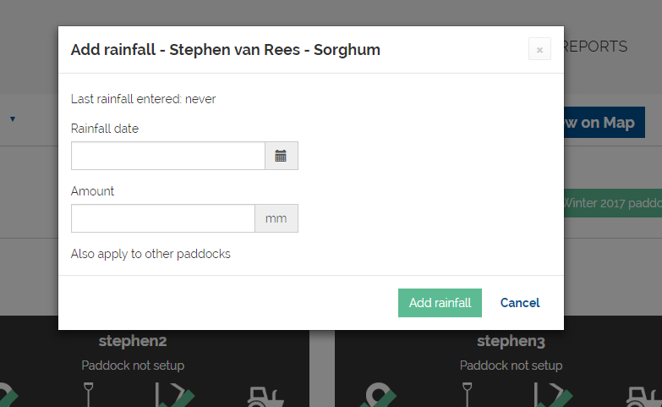Click the View on Map button
662x407 pixels.
click(604, 123)
